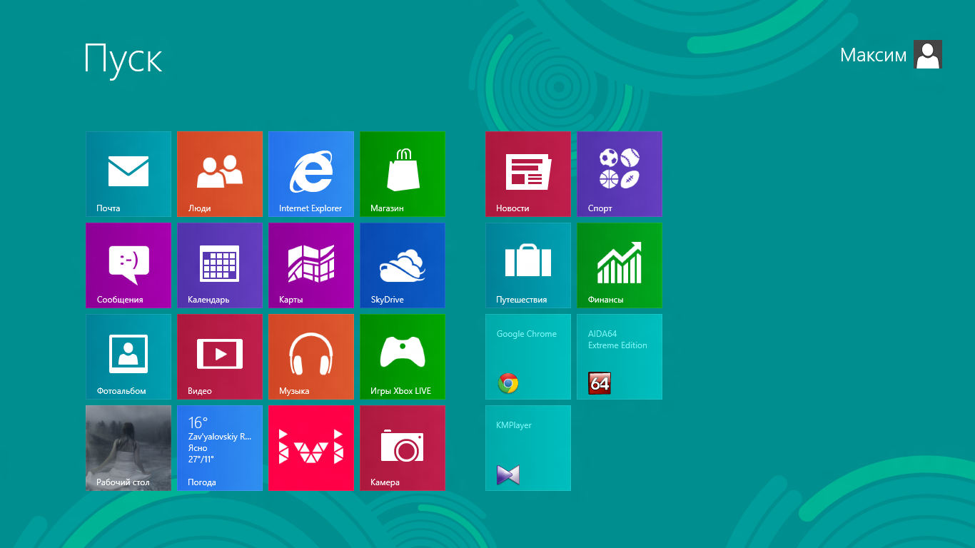Open the Погода weather tile
The image size is (975, 548).
220,447
